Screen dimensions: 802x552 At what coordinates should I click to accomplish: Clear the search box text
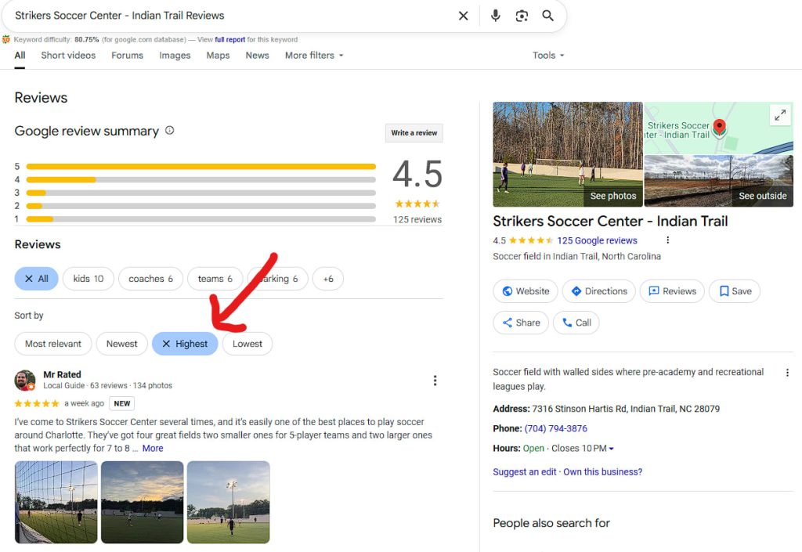tap(463, 16)
